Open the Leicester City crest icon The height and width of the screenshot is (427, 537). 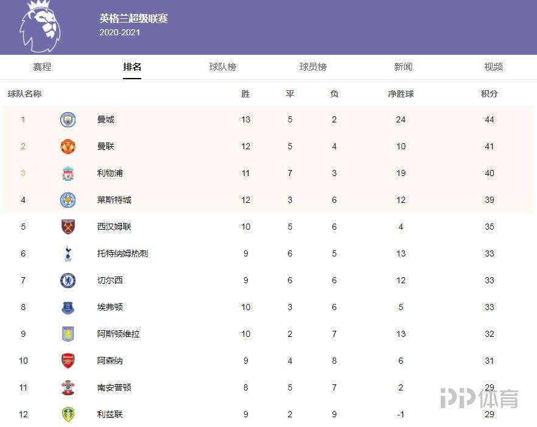coord(68,200)
